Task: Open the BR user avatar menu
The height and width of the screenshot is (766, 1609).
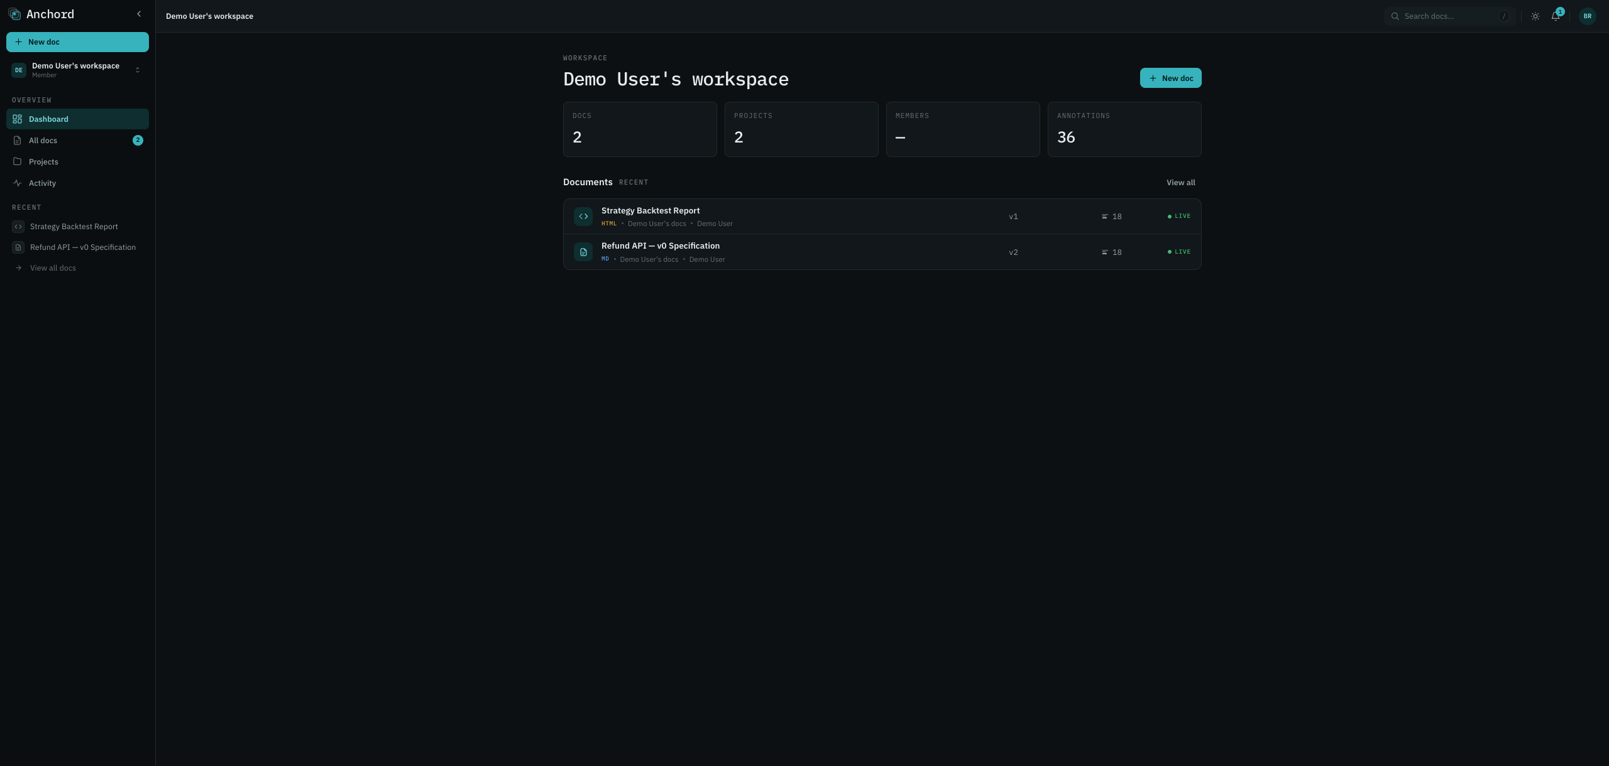Action: tap(1588, 16)
